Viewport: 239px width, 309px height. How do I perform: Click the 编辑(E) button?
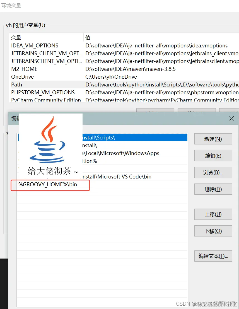213,156
